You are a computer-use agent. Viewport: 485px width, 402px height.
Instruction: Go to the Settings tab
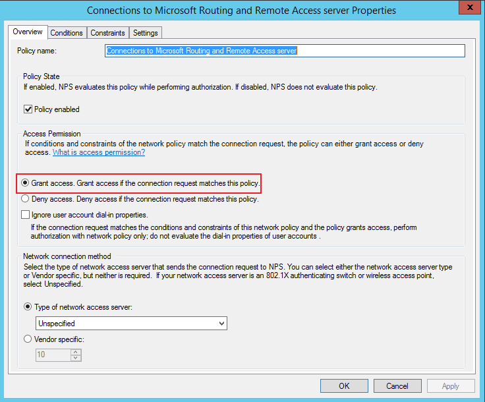tap(146, 33)
